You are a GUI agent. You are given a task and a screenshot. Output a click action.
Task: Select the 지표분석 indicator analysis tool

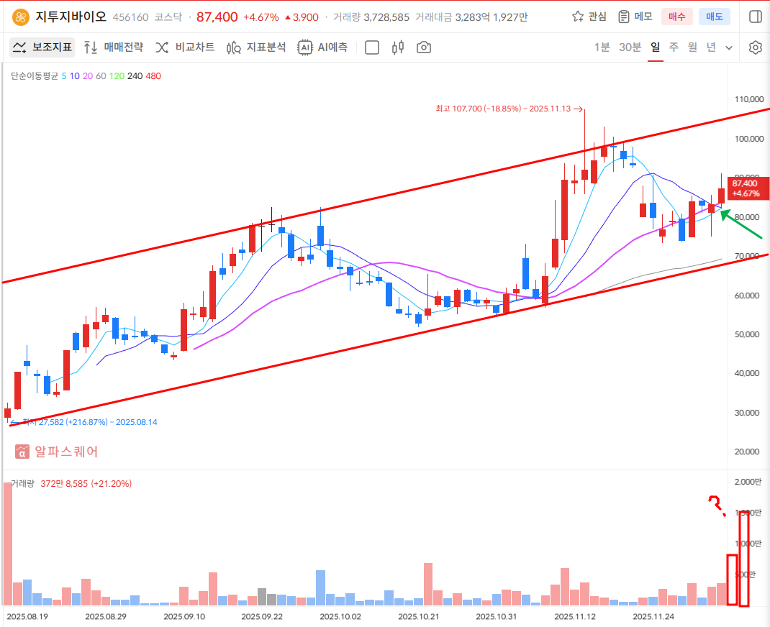pyautogui.click(x=256, y=47)
